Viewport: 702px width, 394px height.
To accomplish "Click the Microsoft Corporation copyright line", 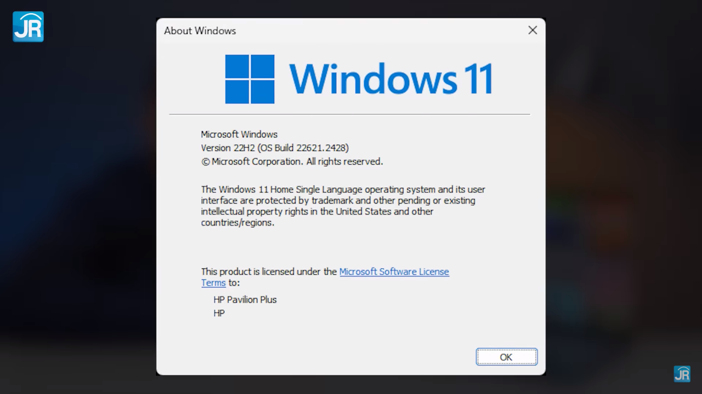I will click(x=292, y=161).
